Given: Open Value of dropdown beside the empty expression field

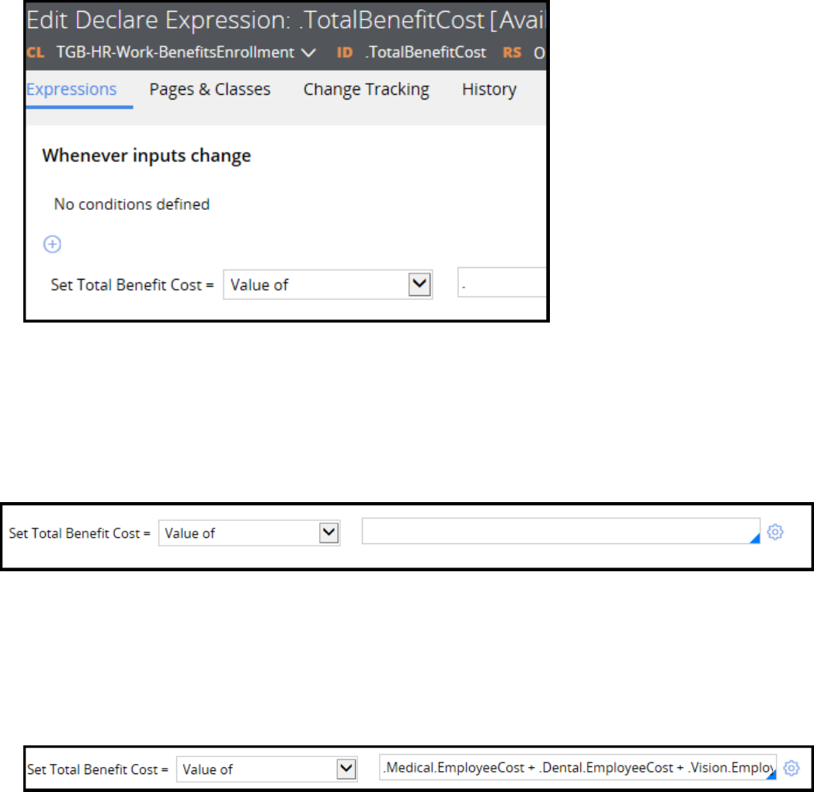Looking at the screenshot, I should pyautogui.click(x=249, y=533).
